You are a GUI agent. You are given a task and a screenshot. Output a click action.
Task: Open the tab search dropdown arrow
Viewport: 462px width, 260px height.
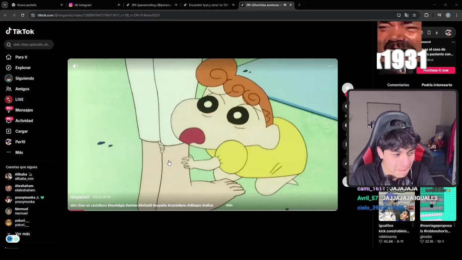point(5,5)
